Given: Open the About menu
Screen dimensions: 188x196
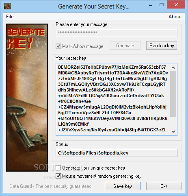Looking at the screenshot, I should 175,17.
